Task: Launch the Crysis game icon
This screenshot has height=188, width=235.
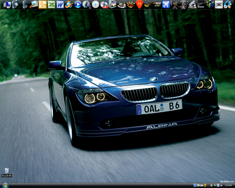Action: (x=192, y=4)
